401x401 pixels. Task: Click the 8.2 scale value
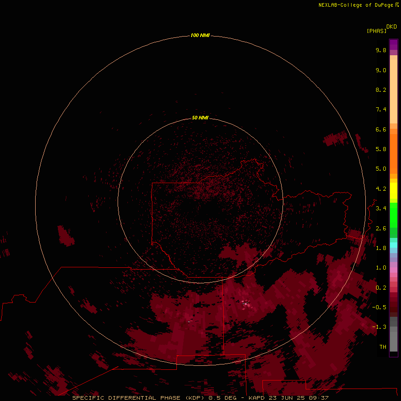(381, 90)
